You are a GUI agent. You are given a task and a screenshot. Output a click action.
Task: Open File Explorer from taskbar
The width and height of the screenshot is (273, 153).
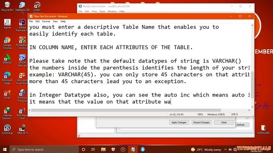coord(103,149)
